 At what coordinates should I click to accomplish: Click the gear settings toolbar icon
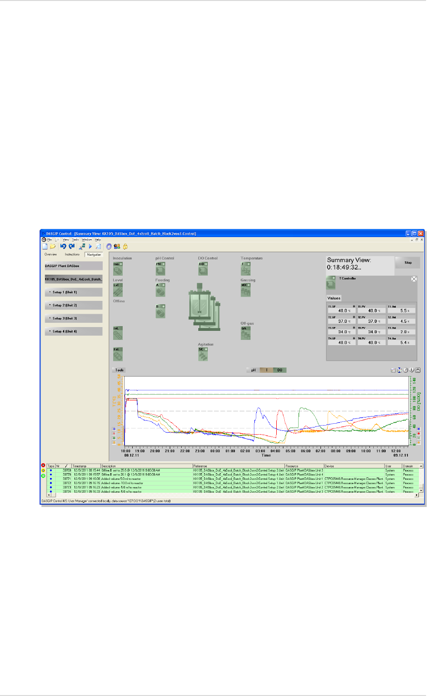[109, 247]
